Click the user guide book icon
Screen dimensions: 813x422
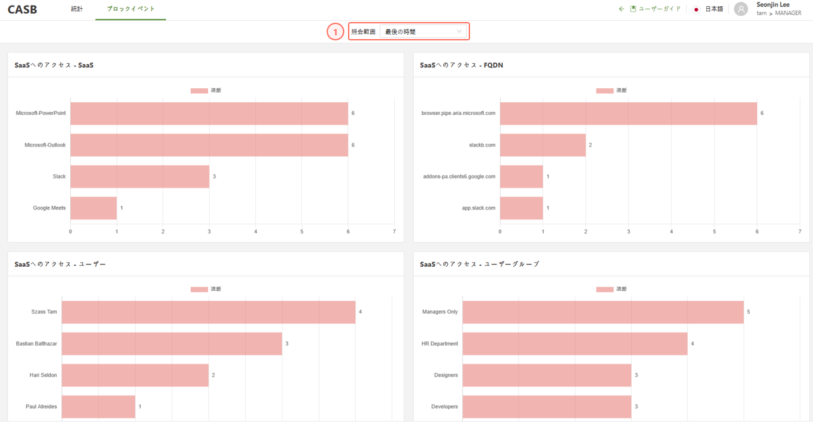coord(633,9)
